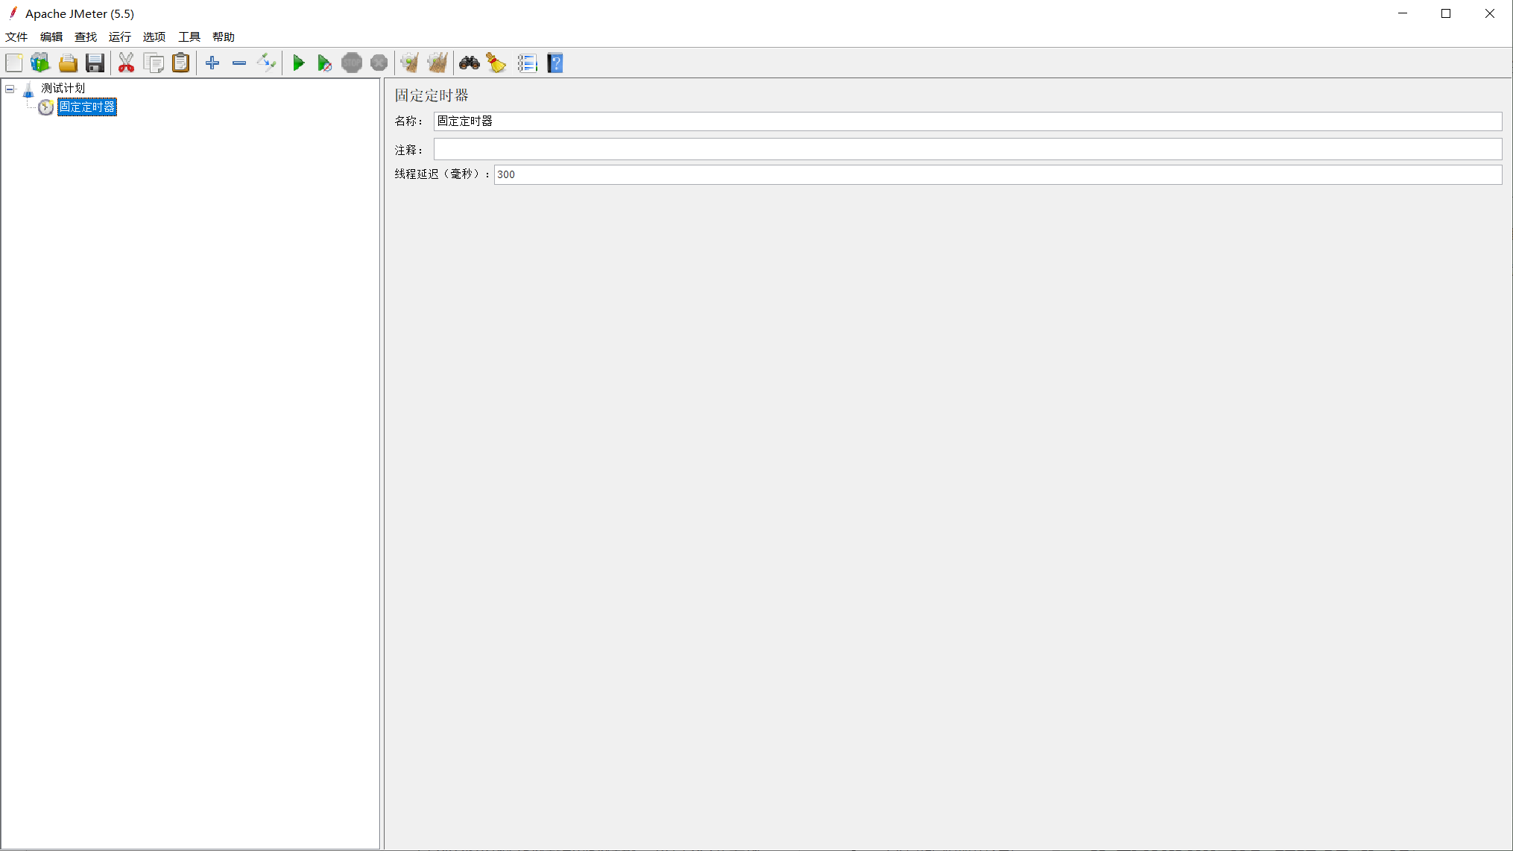
Task: Click the 线程延迟（毫秒） label
Action: (442, 174)
